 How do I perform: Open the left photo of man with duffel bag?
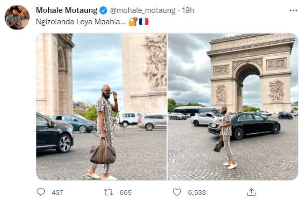(x=101, y=106)
